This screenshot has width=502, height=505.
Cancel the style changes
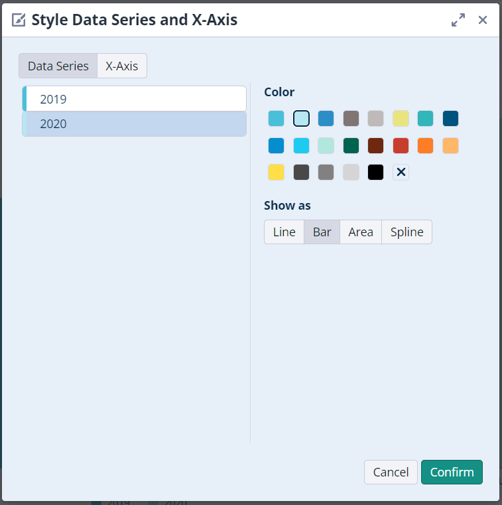(x=391, y=472)
